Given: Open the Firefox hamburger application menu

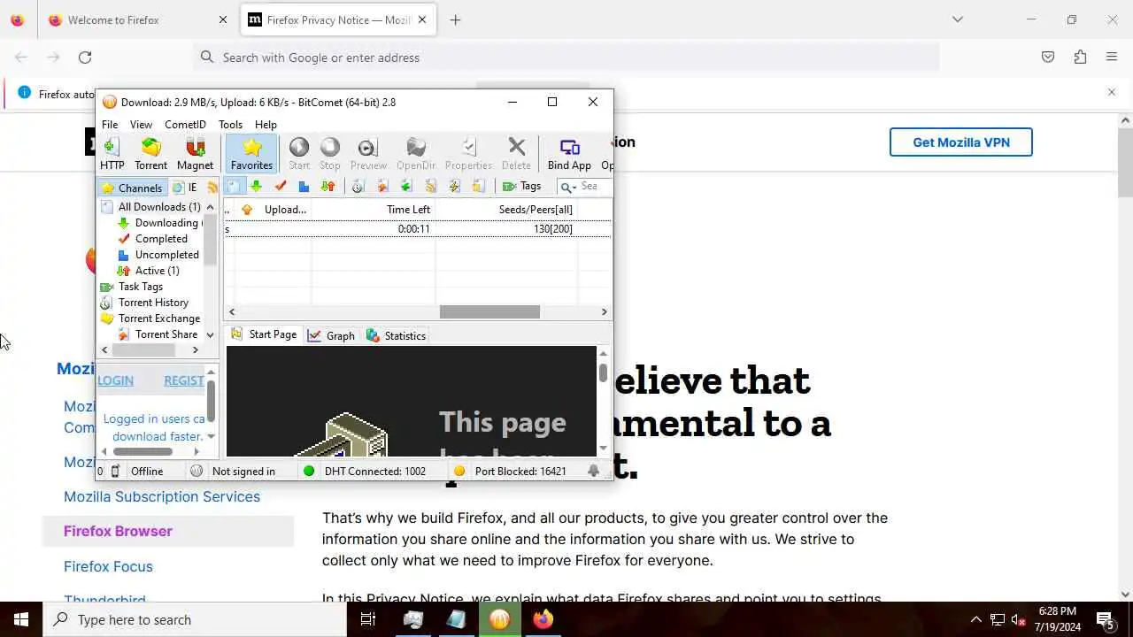Looking at the screenshot, I should 1112,58.
